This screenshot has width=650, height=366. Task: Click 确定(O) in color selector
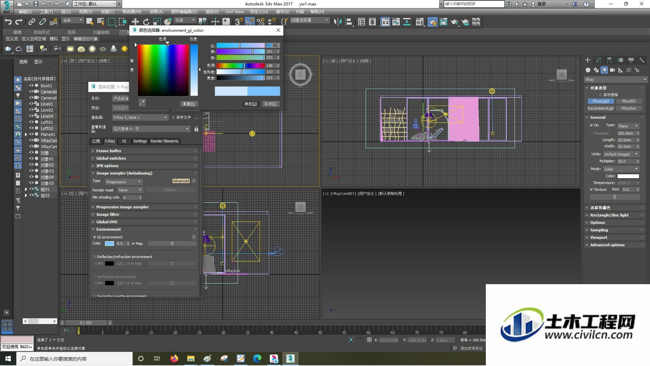click(x=251, y=104)
